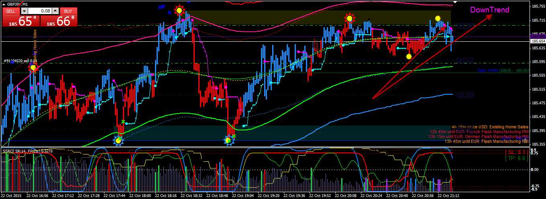Click the DownTrend indicator label

pos(490,10)
